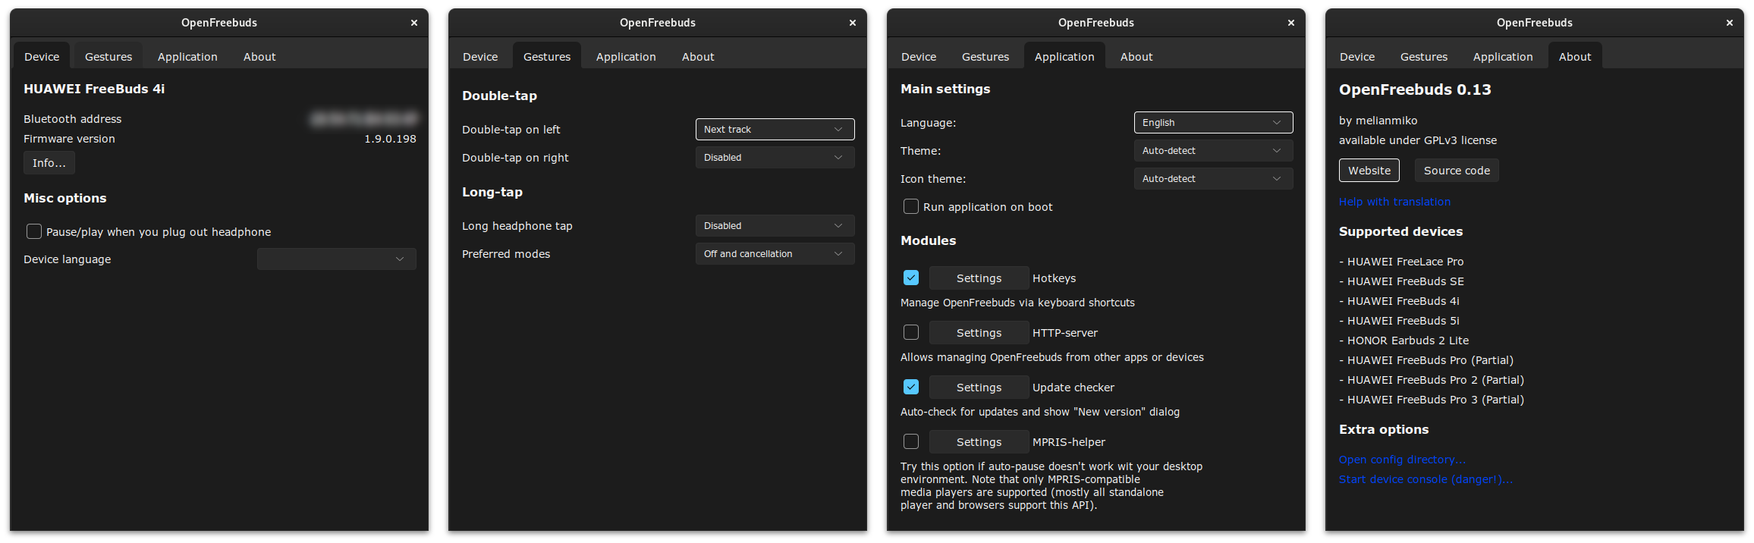Open the Device language dropdown
This screenshot has height=543, width=1754.
pyautogui.click(x=337, y=259)
